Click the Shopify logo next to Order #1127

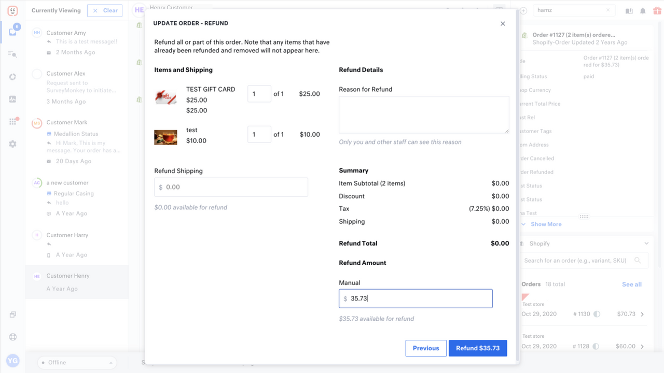pyautogui.click(x=523, y=36)
